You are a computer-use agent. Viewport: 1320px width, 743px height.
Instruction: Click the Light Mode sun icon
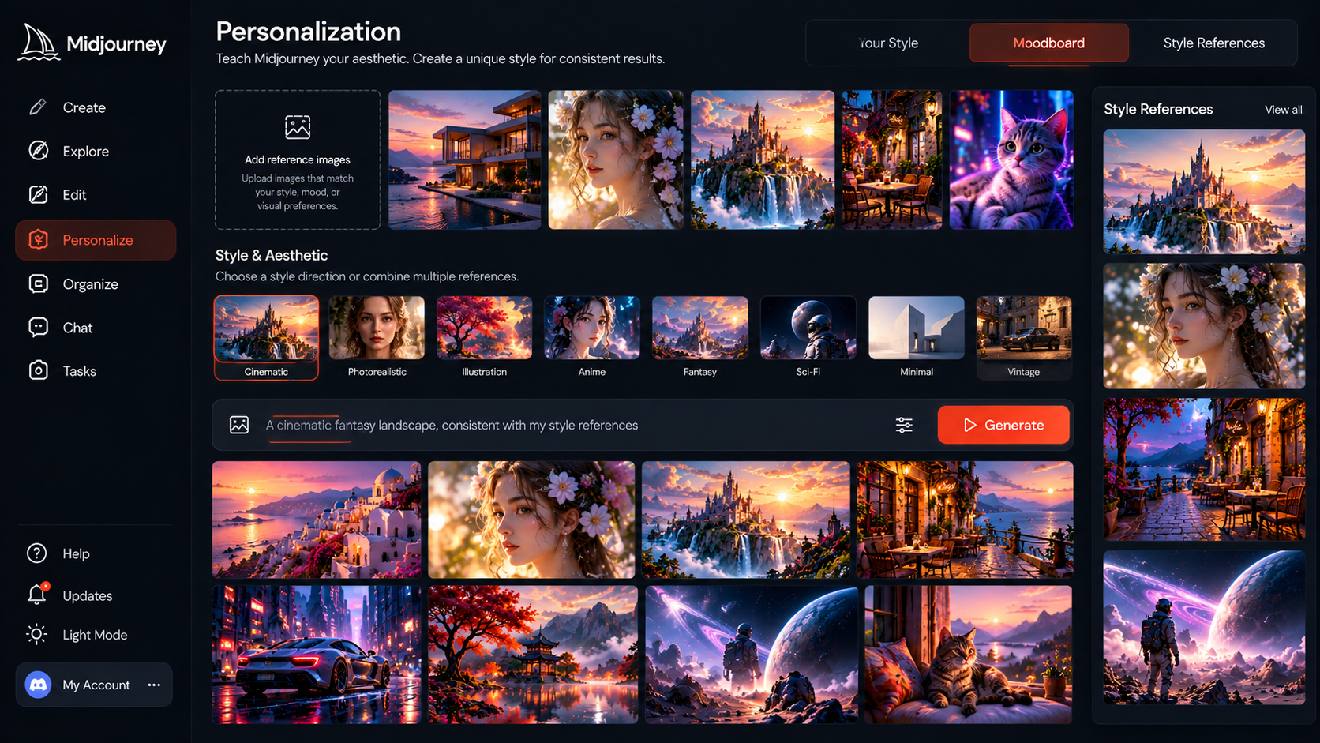pyautogui.click(x=37, y=634)
